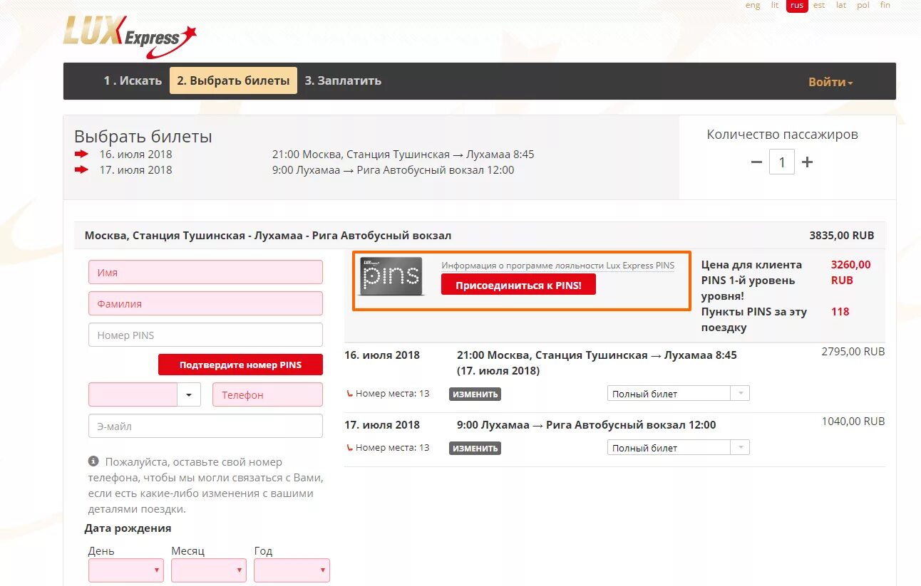
Task: Open Информация о программе лояльности link
Action: pyautogui.click(x=557, y=266)
